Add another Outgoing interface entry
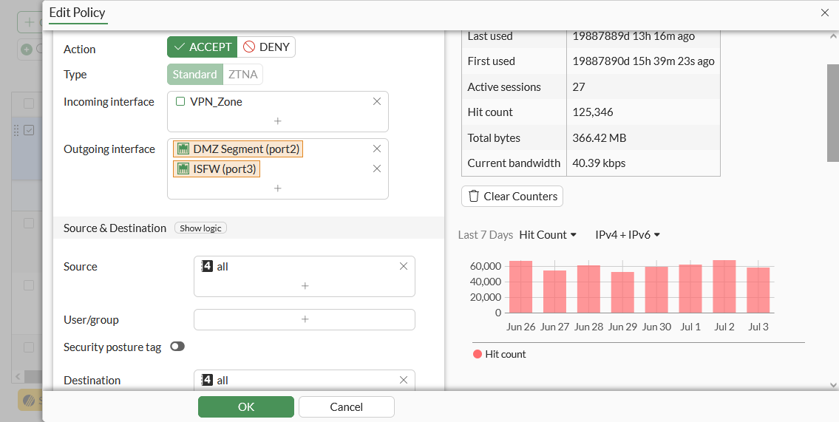Image resolution: width=839 pixels, height=422 pixels. click(x=278, y=188)
